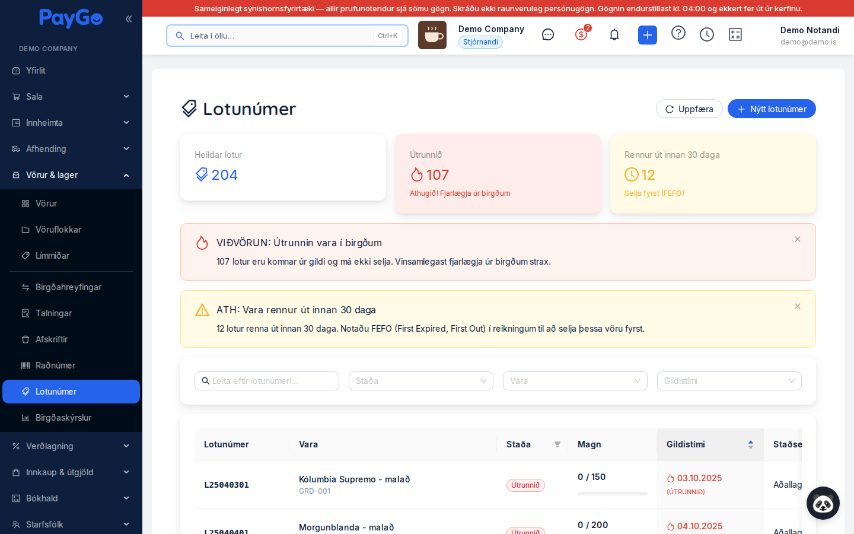Open Vöruflokkar page

pyautogui.click(x=71, y=230)
